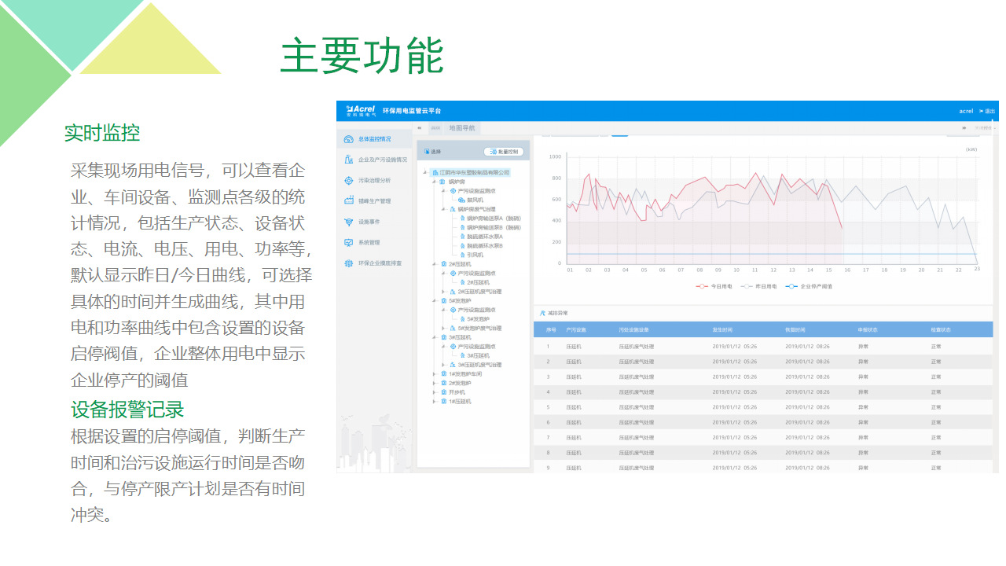The height and width of the screenshot is (566, 1006).
Task: Open 环保企业摸底排查 menu item
Action: coord(374,263)
